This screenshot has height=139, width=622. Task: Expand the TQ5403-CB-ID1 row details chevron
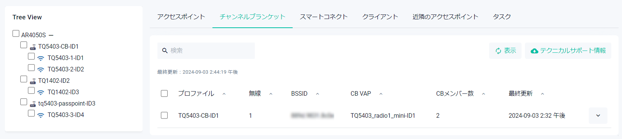pos(598,115)
